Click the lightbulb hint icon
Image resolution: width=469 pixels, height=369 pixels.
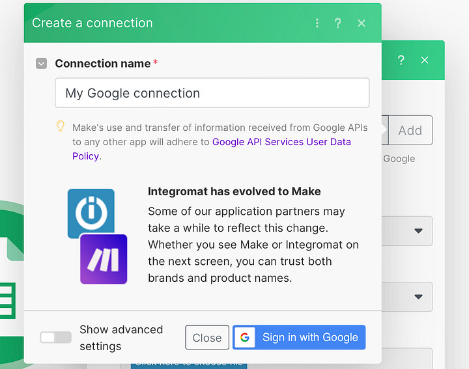click(60, 126)
